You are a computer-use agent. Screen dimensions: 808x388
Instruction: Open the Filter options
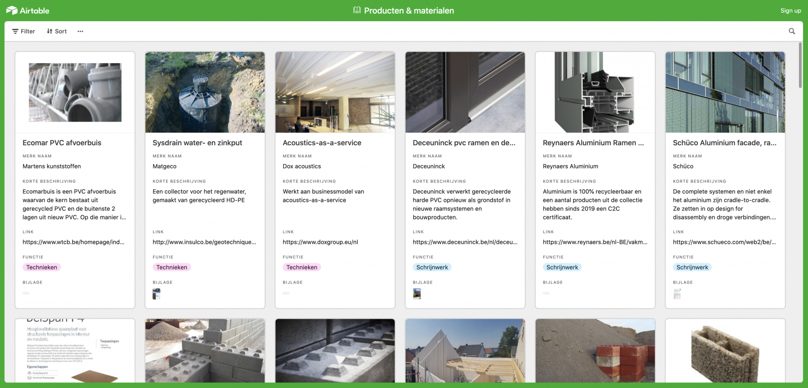coord(23,31)
